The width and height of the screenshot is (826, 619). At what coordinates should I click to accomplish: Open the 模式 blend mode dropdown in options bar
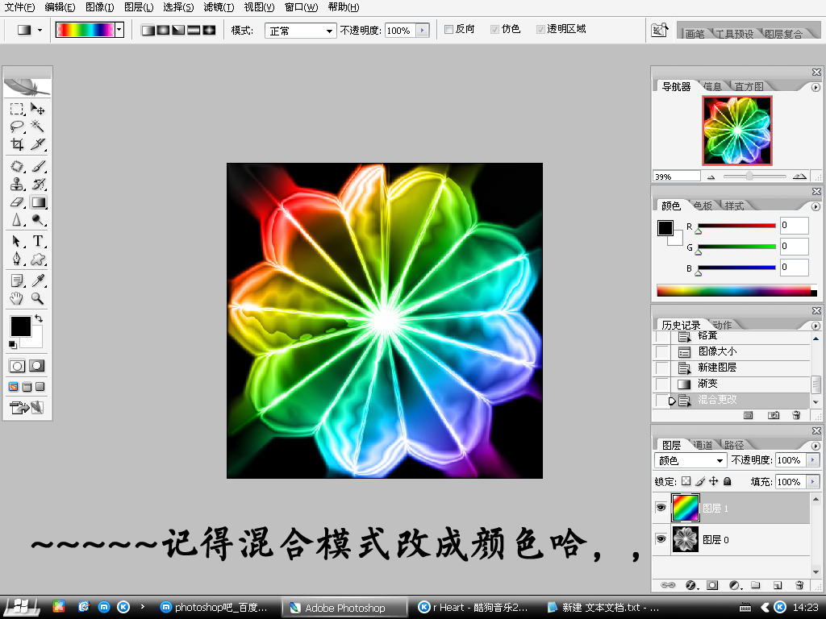tap(300, 31)
